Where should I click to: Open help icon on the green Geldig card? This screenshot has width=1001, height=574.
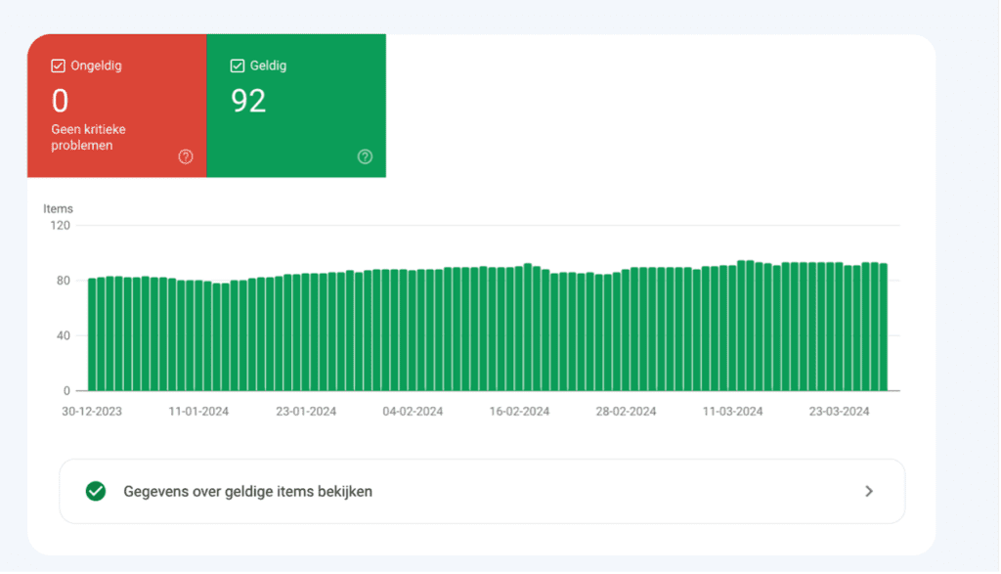click(x=366, y=156)
